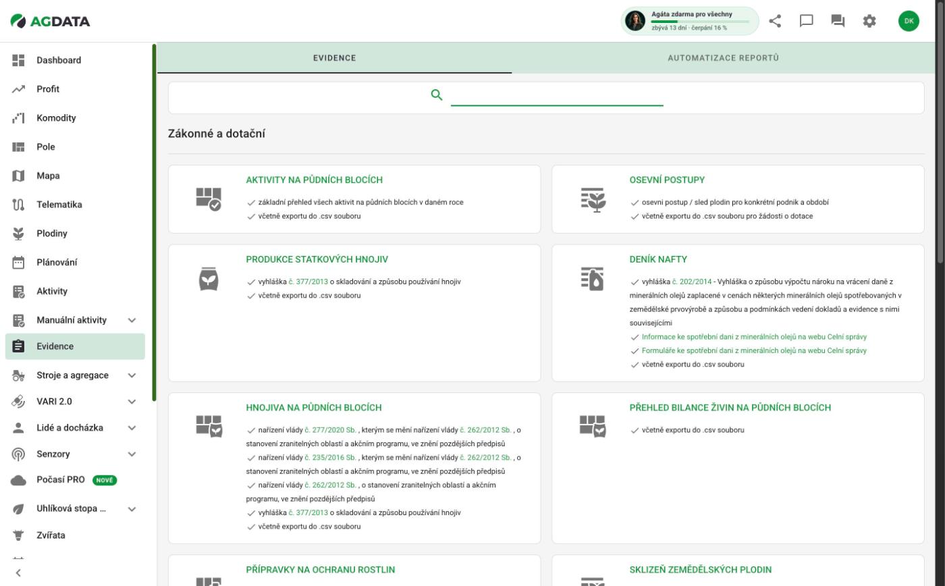Select the Pole field icon
The width and height of the screenshot is (945, 586).
coord(18,147)
